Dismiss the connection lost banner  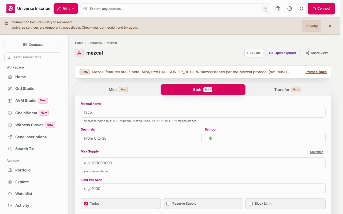tap(330, 26)
